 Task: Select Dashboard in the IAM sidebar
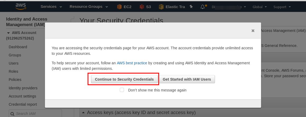pos(18,47)
